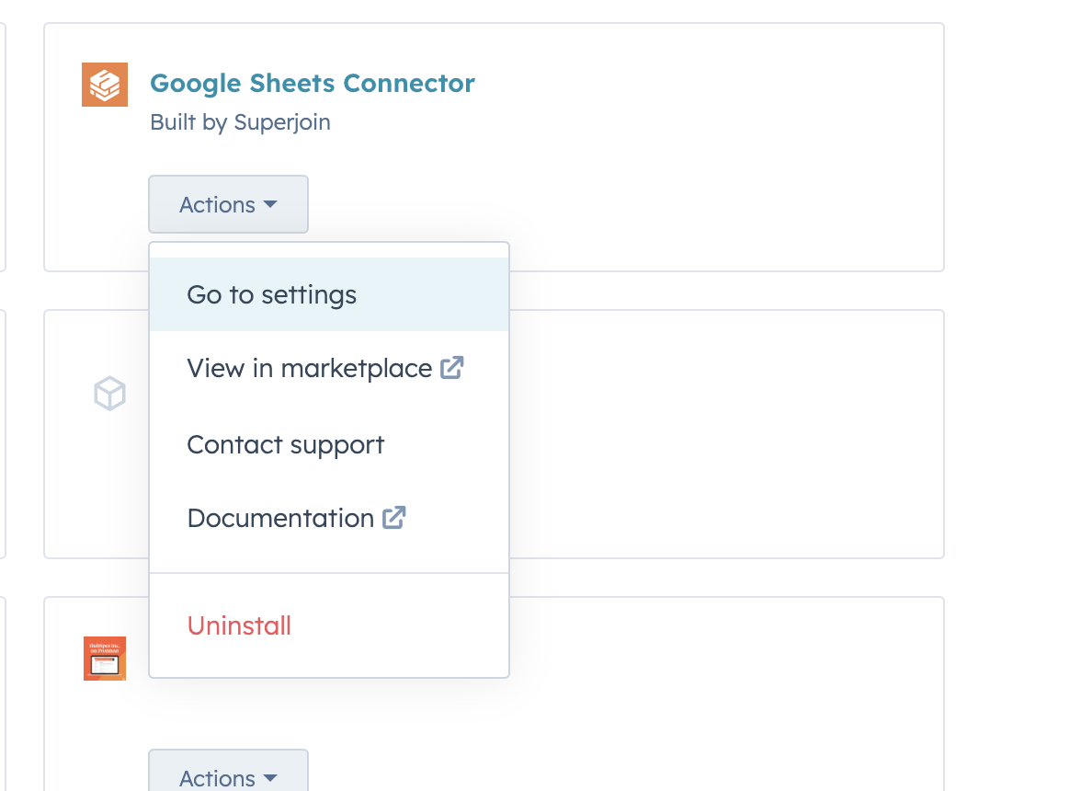Choose the red Uninstall option
The width and height of the screenshot is (1081, 791).
tap(239, 626)
